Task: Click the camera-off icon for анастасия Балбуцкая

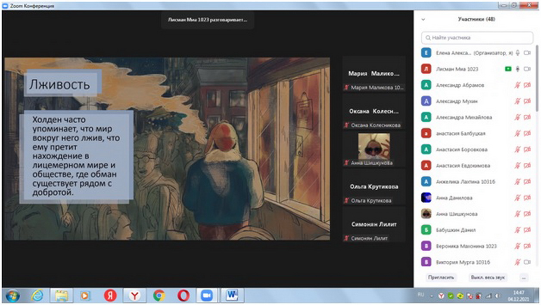Action: [x=526, y=133]
